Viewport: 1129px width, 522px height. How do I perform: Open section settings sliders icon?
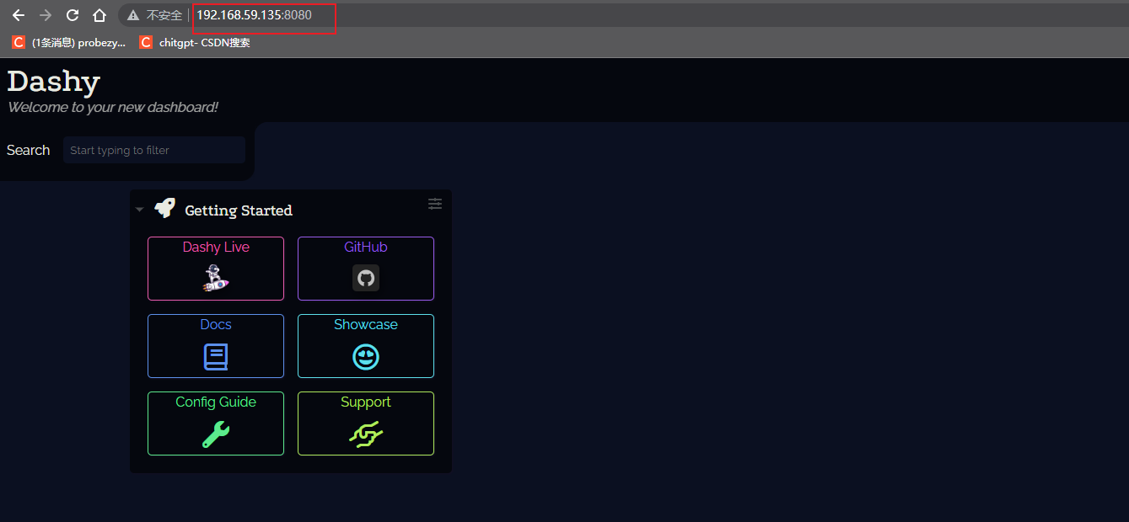click(435, 204)
